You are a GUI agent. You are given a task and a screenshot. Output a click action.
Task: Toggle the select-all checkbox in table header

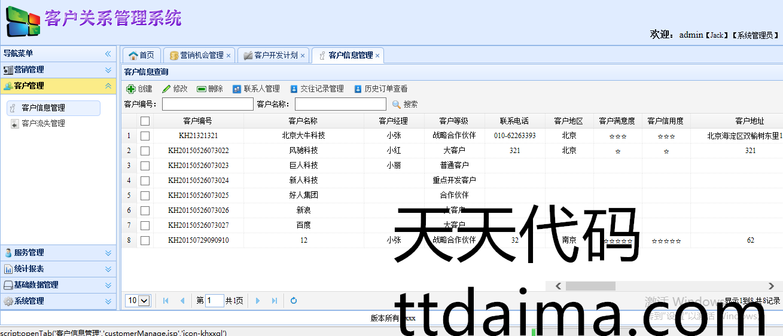145,121
